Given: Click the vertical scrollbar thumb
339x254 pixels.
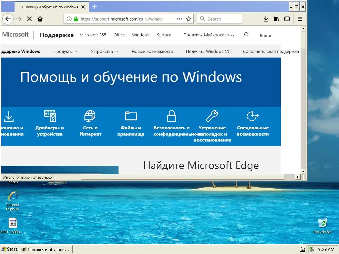Looking at the screenshot, I should (303, 40).
